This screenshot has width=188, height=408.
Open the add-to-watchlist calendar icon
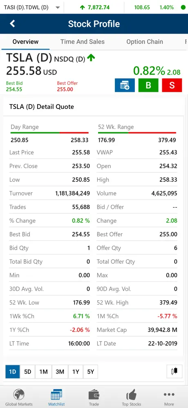pyautogui.click(x=125, y=85)
